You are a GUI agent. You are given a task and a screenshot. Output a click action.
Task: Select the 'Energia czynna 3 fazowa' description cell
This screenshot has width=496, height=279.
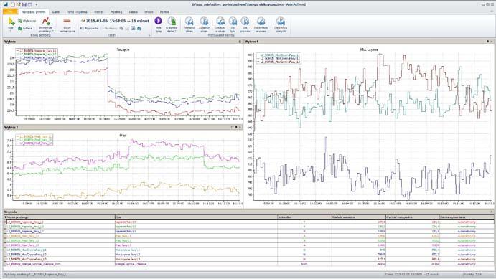pos(196,263)
